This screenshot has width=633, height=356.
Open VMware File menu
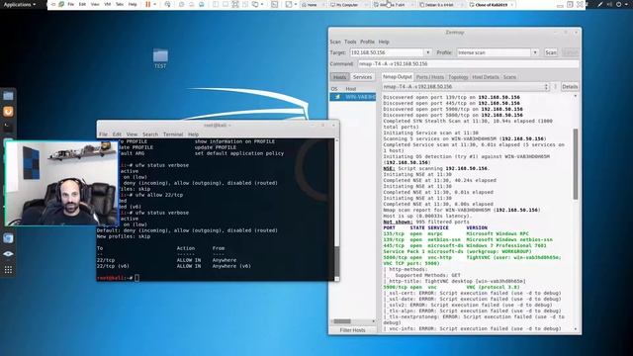click(x=71, y=4)
